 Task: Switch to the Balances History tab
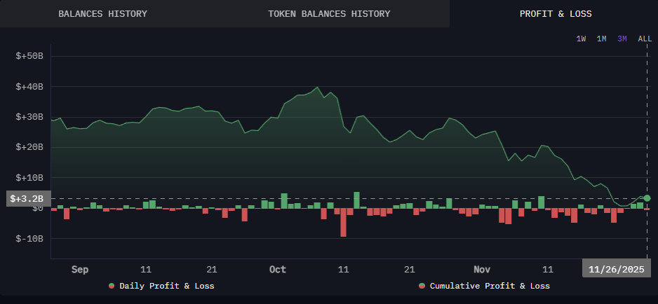(102, 14)
